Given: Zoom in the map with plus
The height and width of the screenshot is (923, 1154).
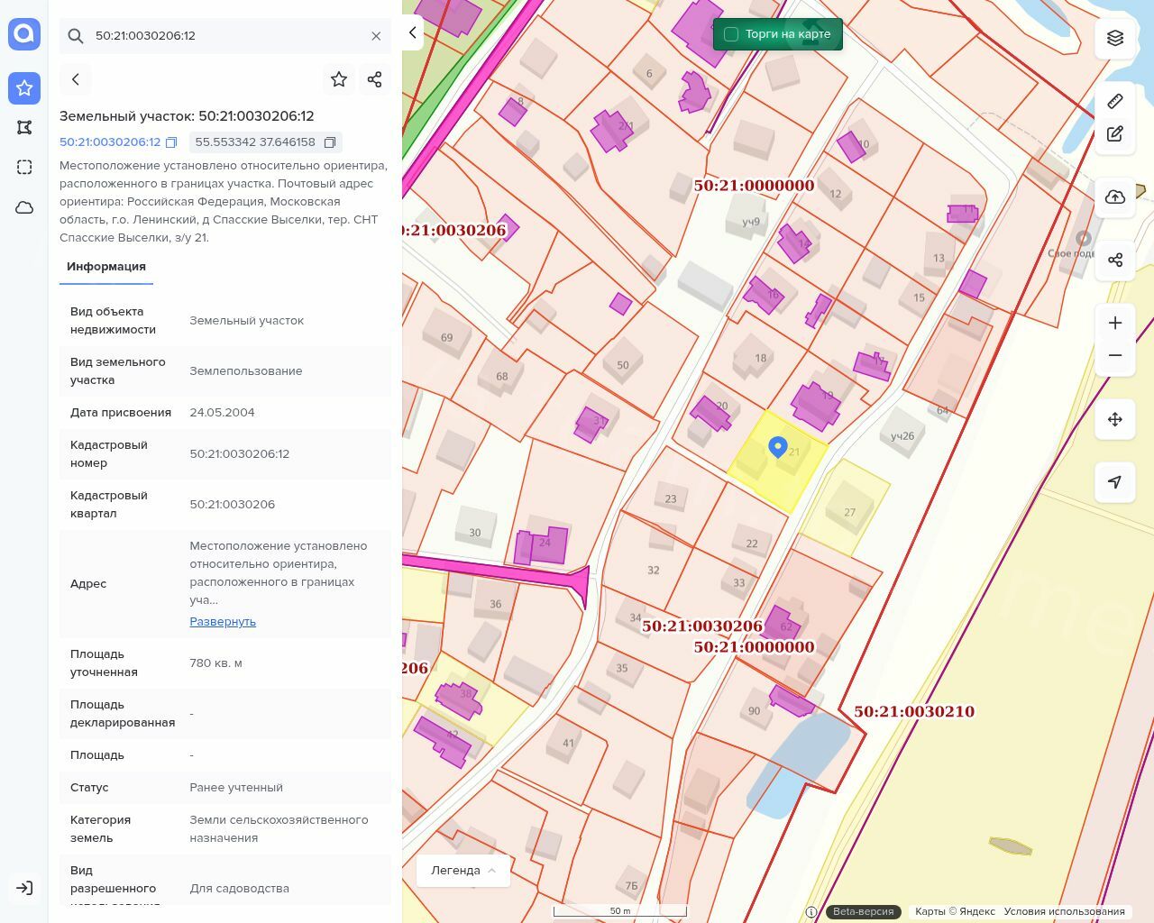Looking at the screenshot, I should coord(1115,323).
